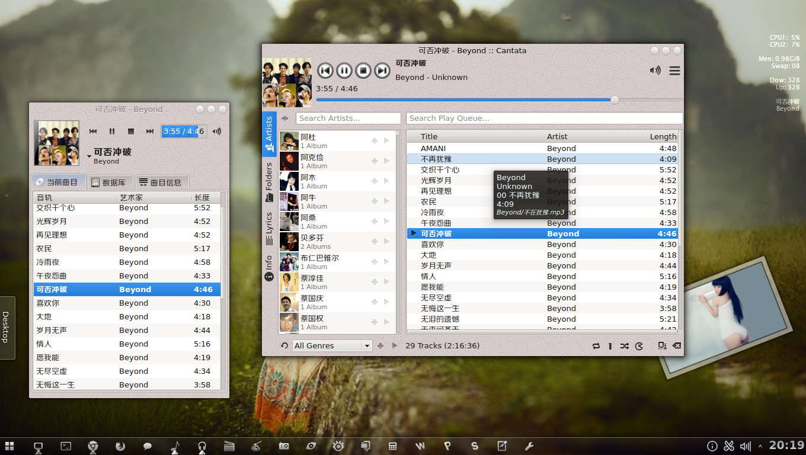The image size is (806, 455).
Task: Switch to the Artists sidebar tab
Action: 269,134
